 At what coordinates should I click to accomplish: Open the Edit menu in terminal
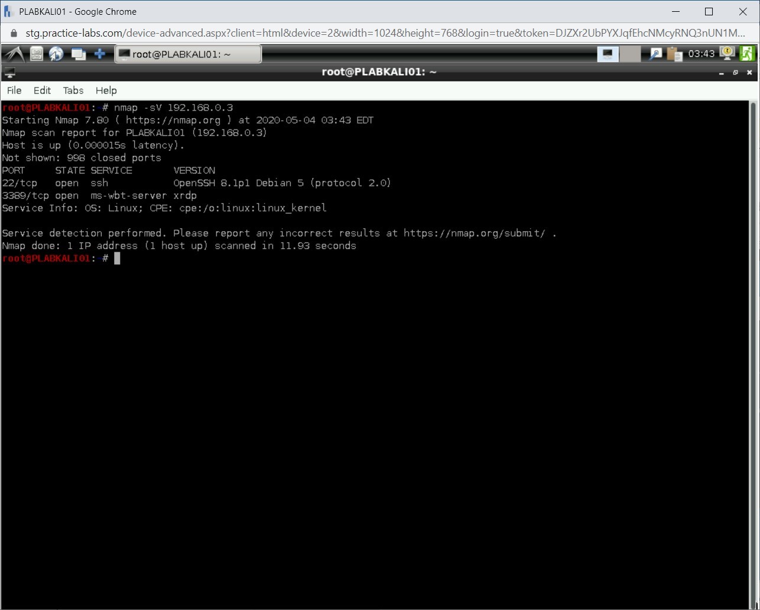pyautogui.click(x=42, y=90)
